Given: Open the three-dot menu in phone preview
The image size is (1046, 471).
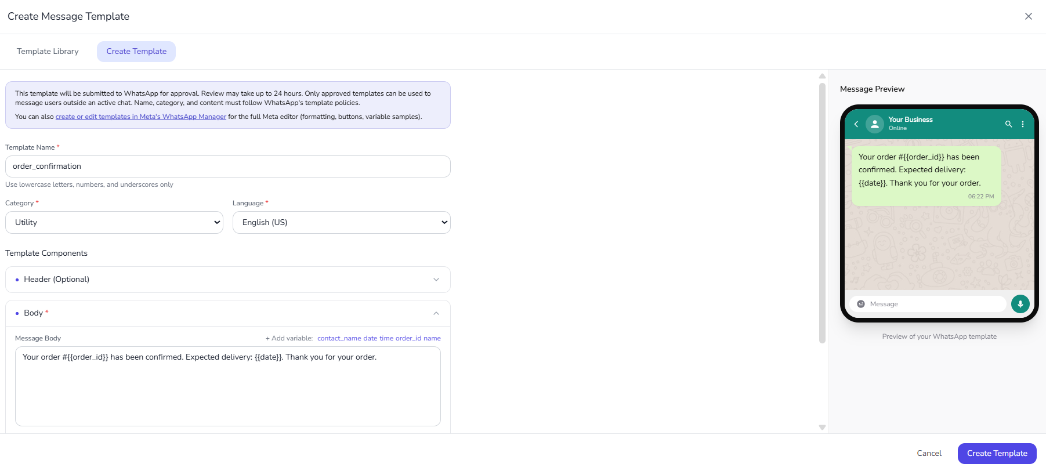Looking at the screenshot, I should point(1023,124).
